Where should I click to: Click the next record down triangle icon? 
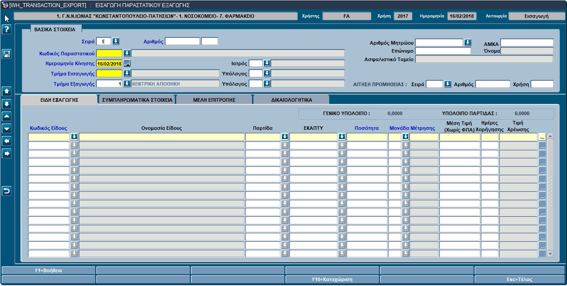7,128
